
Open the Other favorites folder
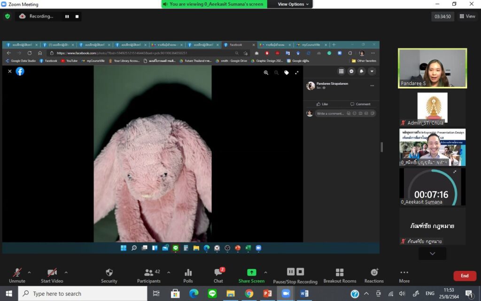[x=364, y=61]
